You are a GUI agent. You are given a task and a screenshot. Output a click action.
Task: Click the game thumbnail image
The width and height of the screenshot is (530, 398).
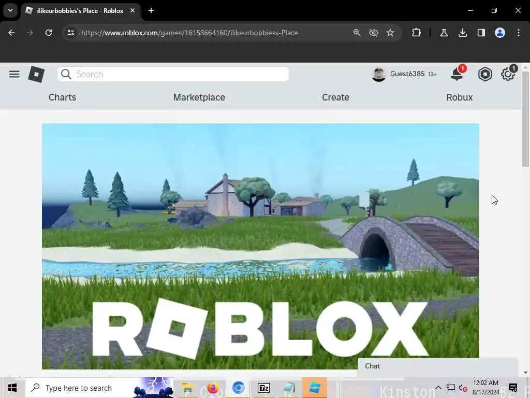point(260,246)
